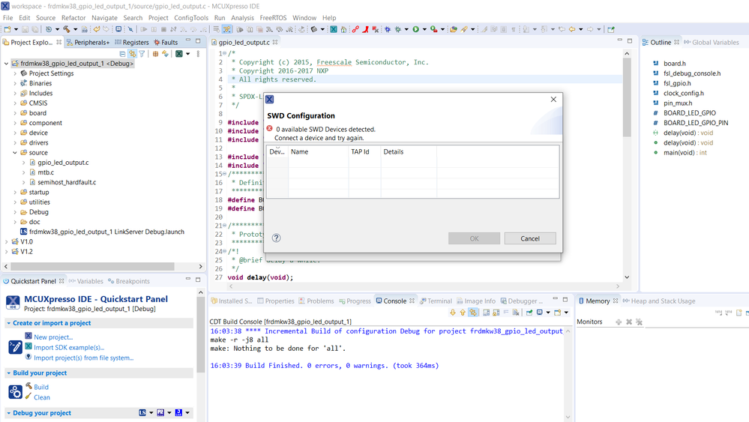The width and height of the screenshot is (749, 422).
Task: Switch to Heap and Stack Usage tab
Action: coord(659,301)
